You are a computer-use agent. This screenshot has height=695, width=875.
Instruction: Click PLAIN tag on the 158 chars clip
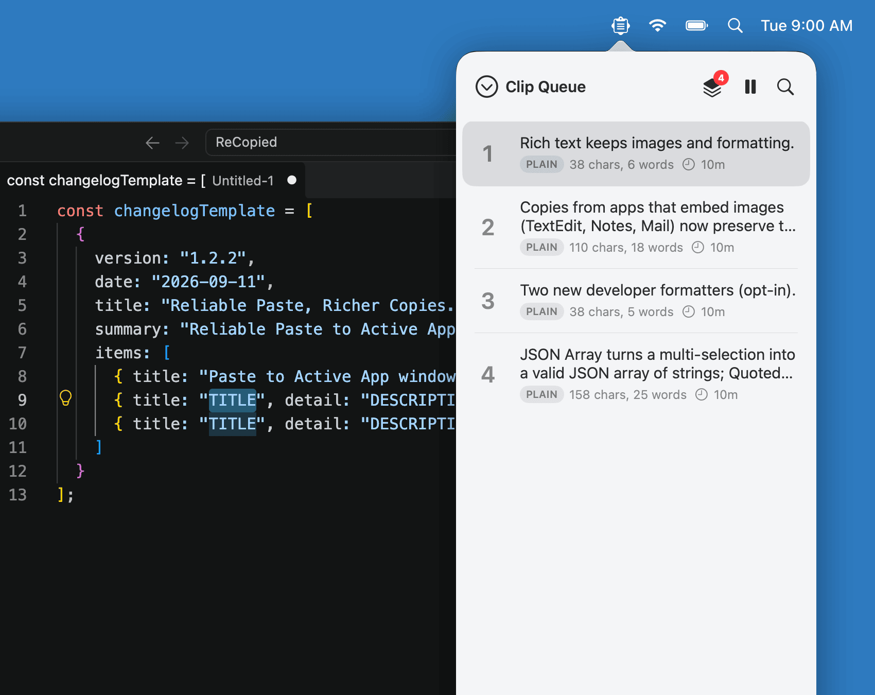pyautogui.click(x=541, y=395)
